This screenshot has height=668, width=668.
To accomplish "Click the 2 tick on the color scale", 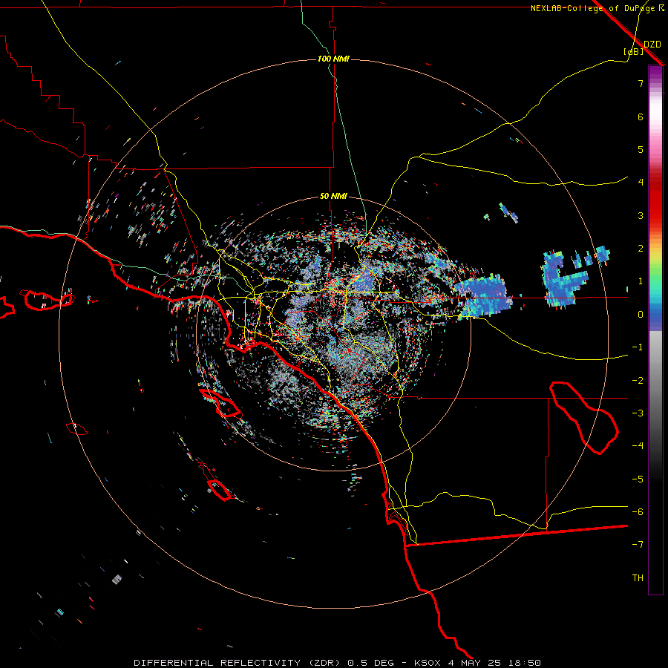I will point(641,249).
